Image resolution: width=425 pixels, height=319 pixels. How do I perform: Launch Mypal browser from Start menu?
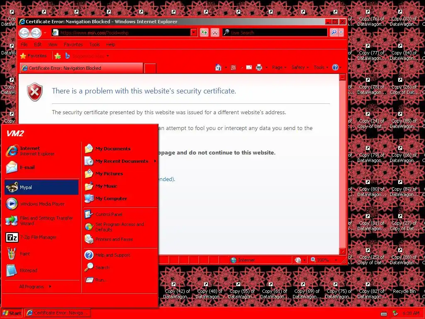click(x=42, y=187)
